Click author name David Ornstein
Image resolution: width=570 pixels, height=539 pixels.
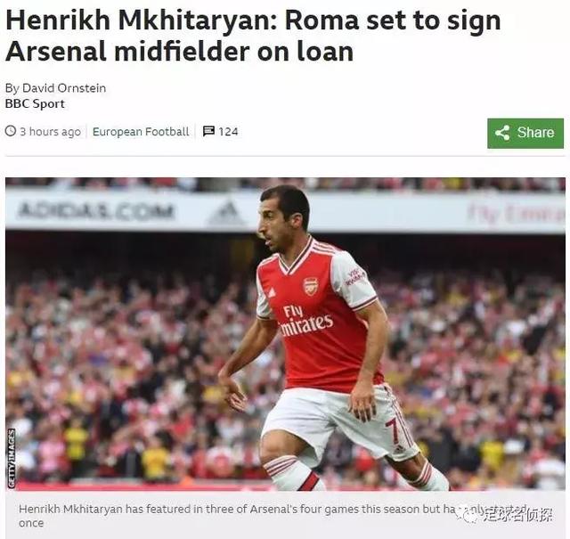(64, 88)
